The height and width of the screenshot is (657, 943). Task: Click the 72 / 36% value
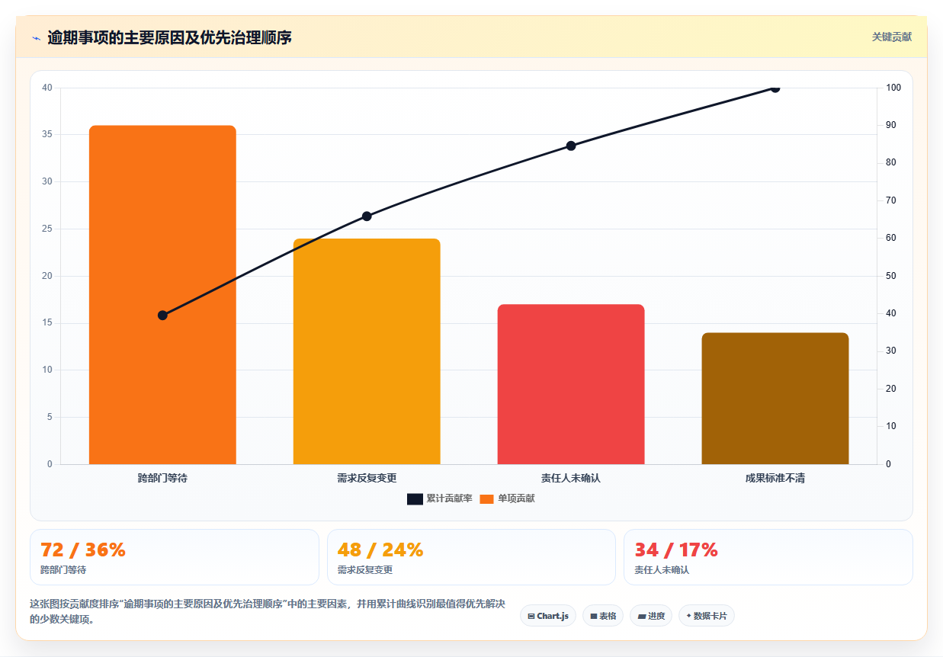click(83, 550)
